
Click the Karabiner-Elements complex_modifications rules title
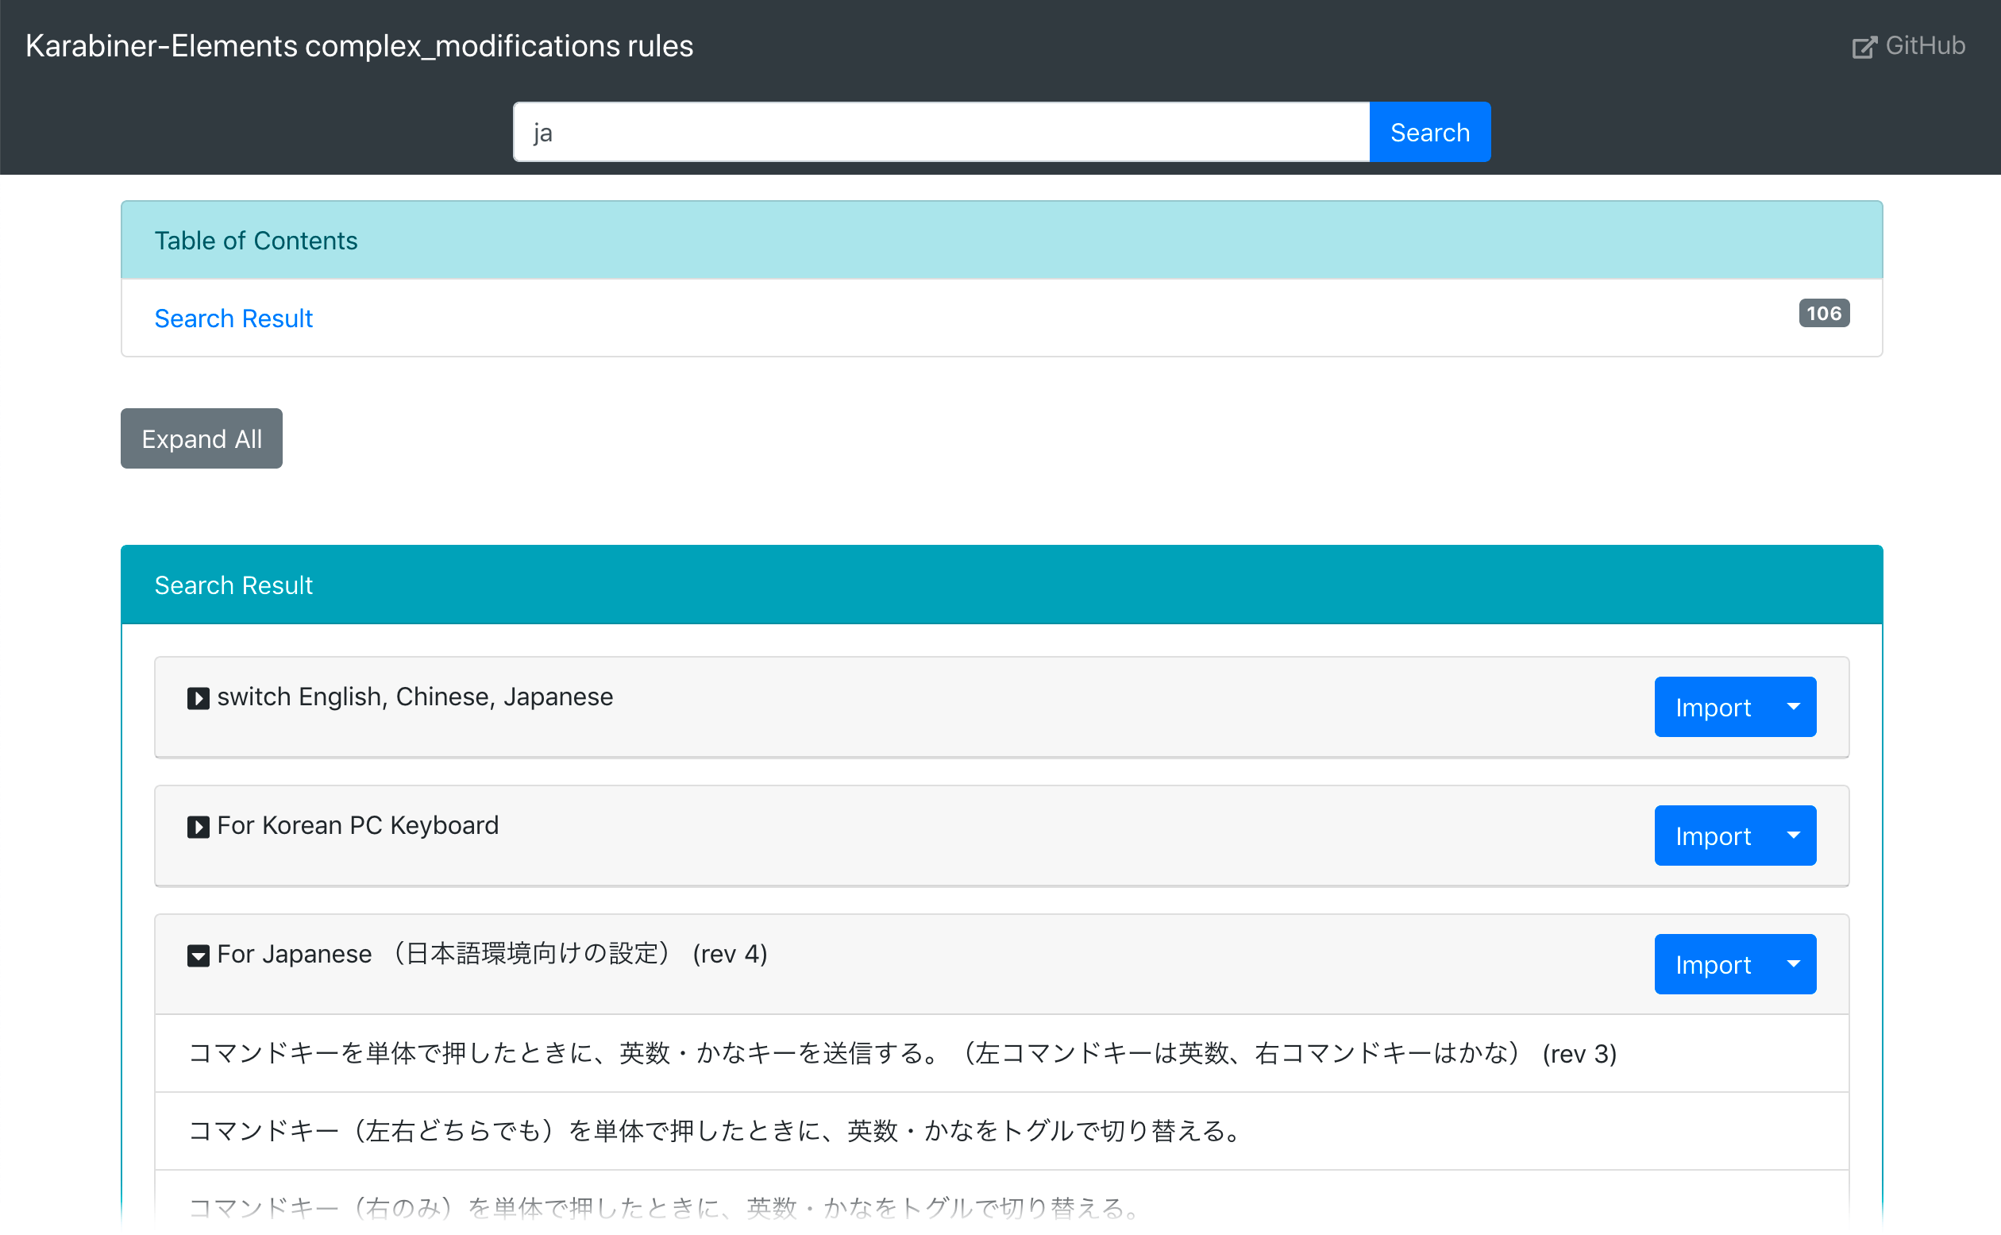359,46
